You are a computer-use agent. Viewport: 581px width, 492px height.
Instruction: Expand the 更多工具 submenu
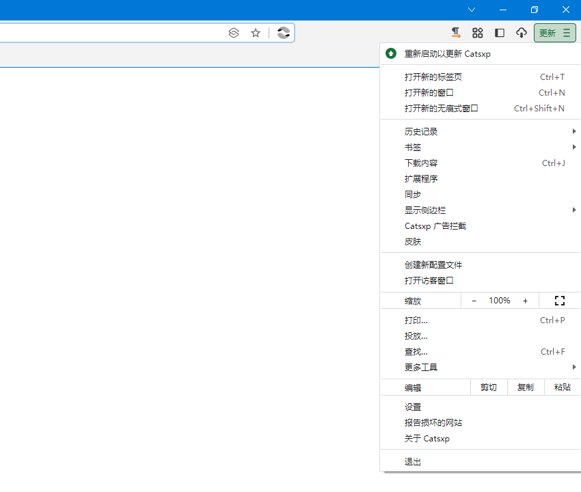(x=481, y=368)
